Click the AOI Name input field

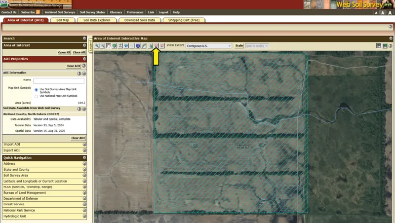click(59, 81)
